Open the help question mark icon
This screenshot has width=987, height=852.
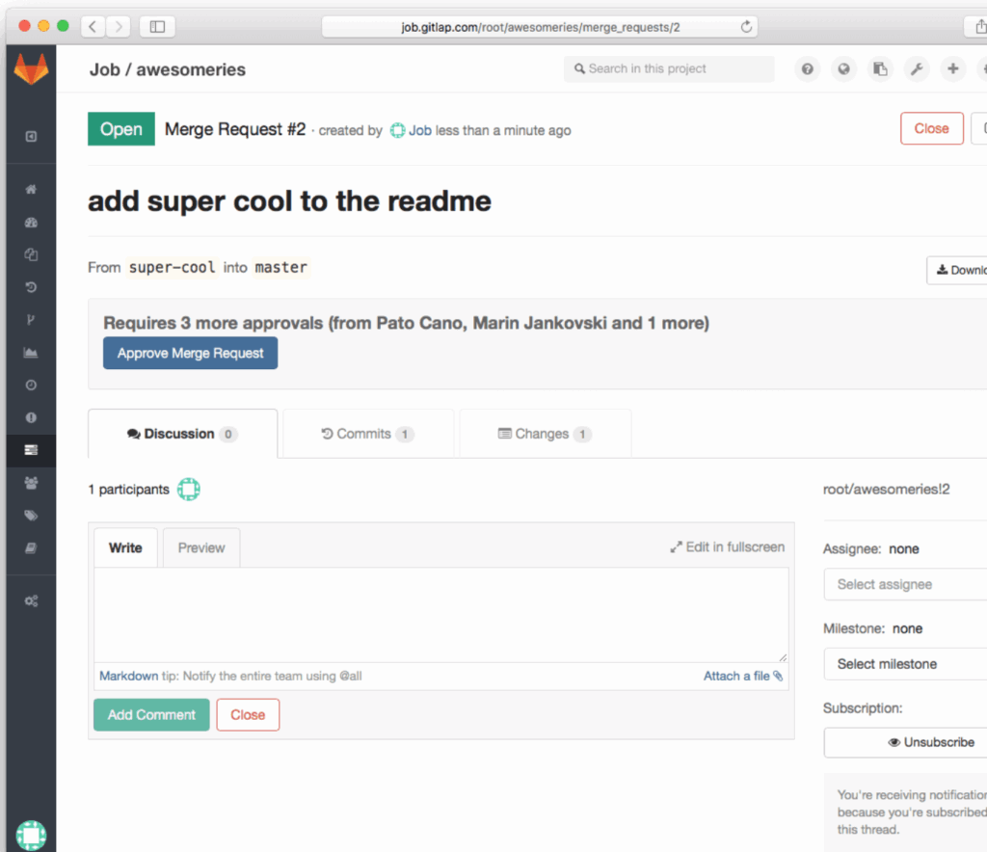tap(807, 69)
